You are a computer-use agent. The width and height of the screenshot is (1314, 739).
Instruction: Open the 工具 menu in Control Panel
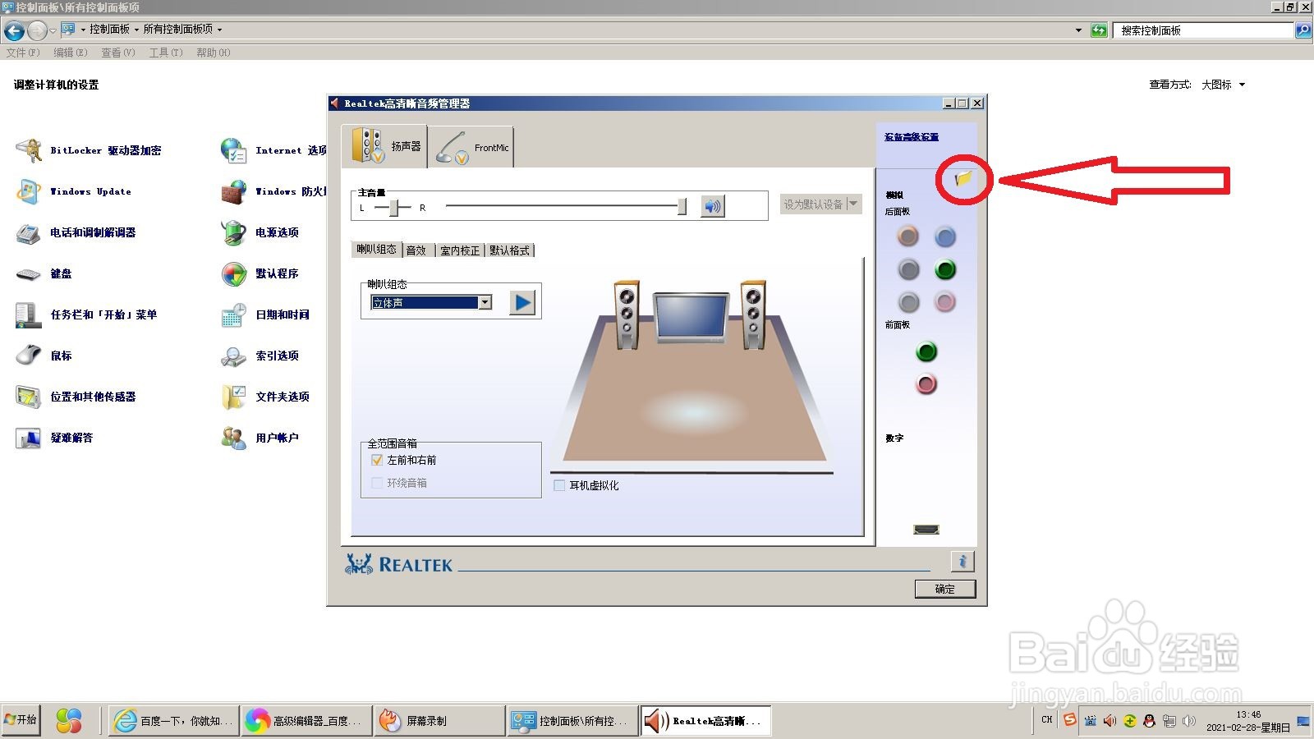(166, 53)
